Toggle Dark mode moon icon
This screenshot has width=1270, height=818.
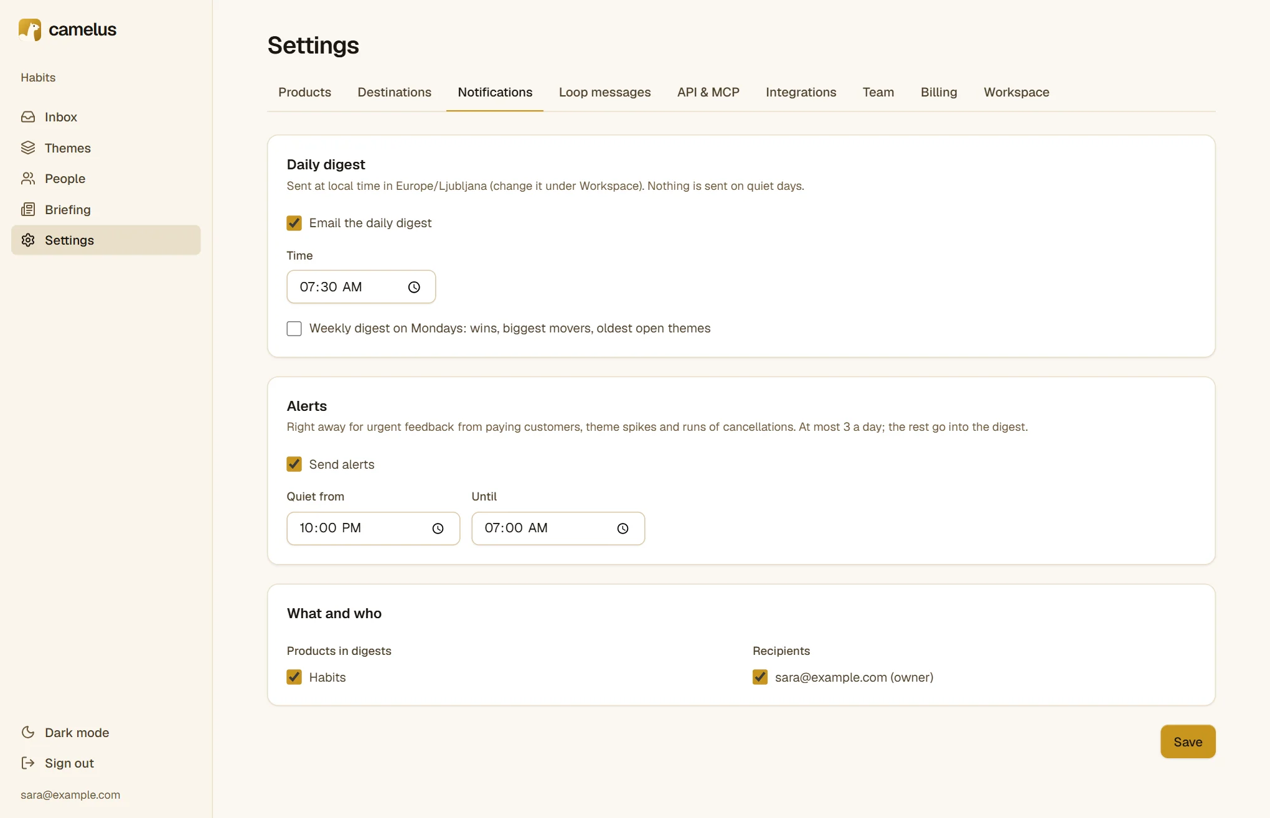pos(28,732)
